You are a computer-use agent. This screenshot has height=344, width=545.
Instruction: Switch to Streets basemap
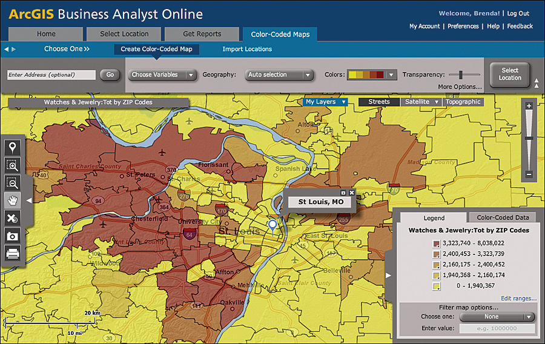(379, 102)
